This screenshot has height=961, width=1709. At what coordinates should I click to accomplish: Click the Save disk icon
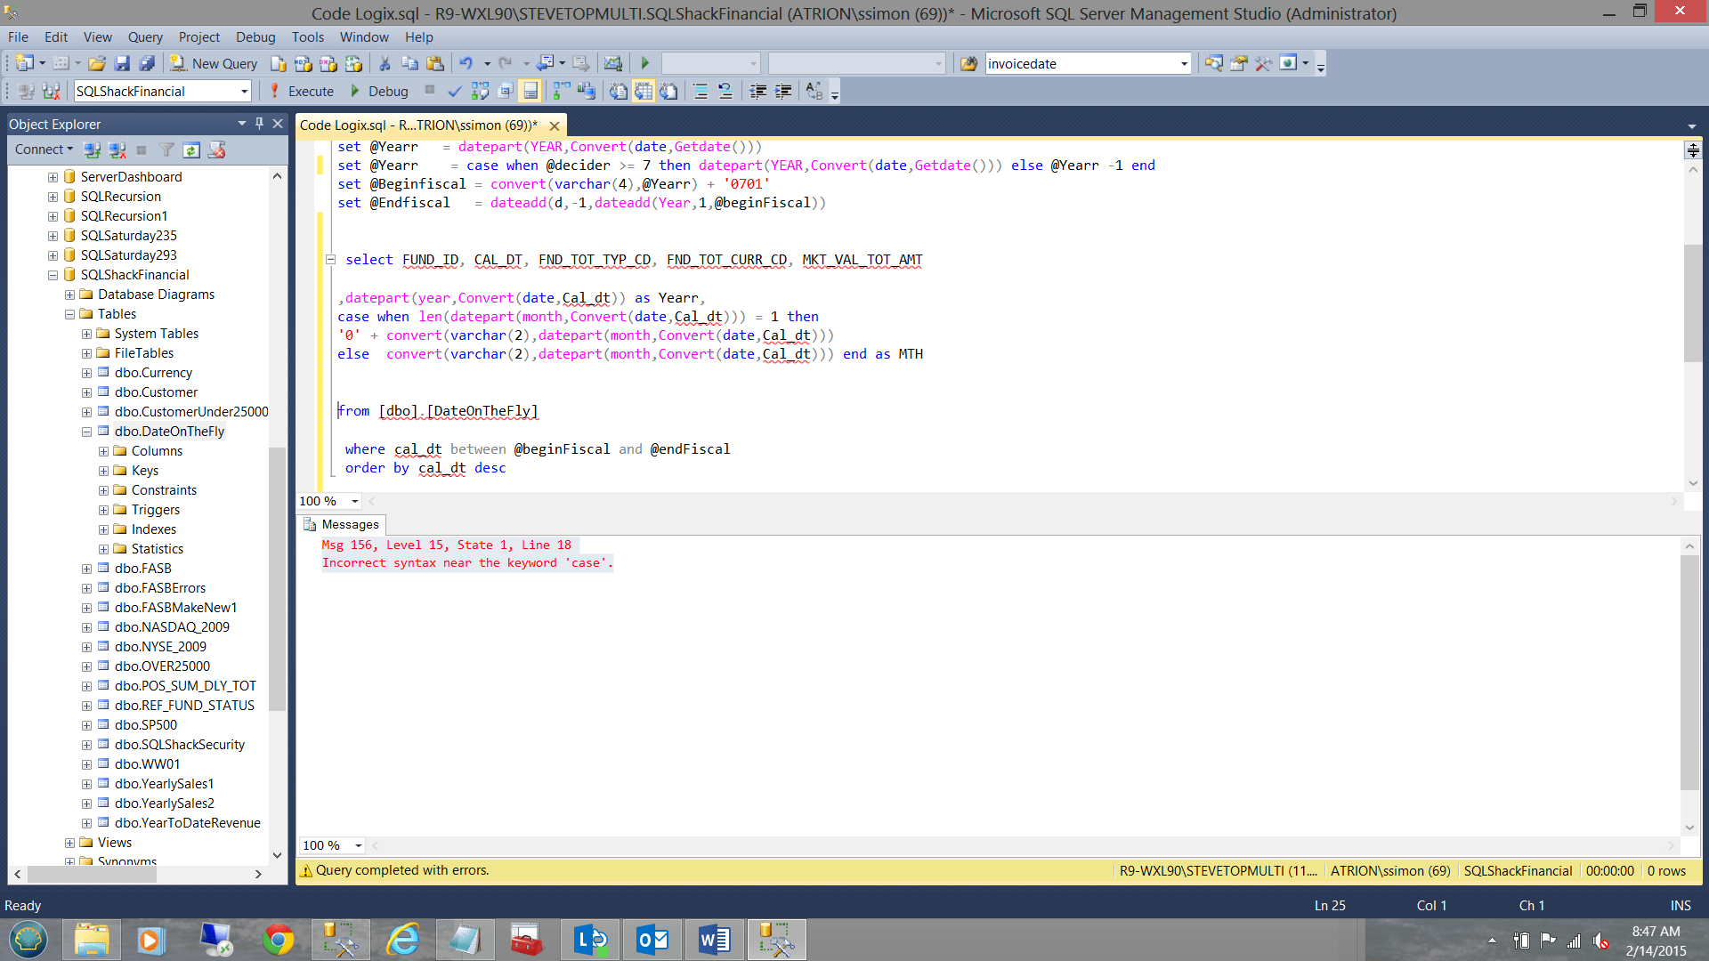pos(123,63)
